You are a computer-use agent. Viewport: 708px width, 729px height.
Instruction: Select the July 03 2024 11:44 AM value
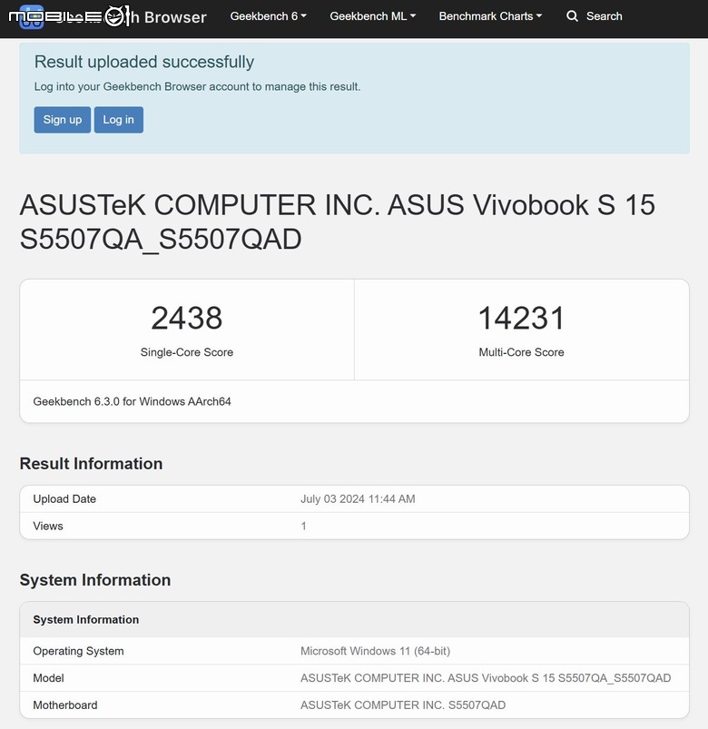pyautogui.click(x=358, y=499)
